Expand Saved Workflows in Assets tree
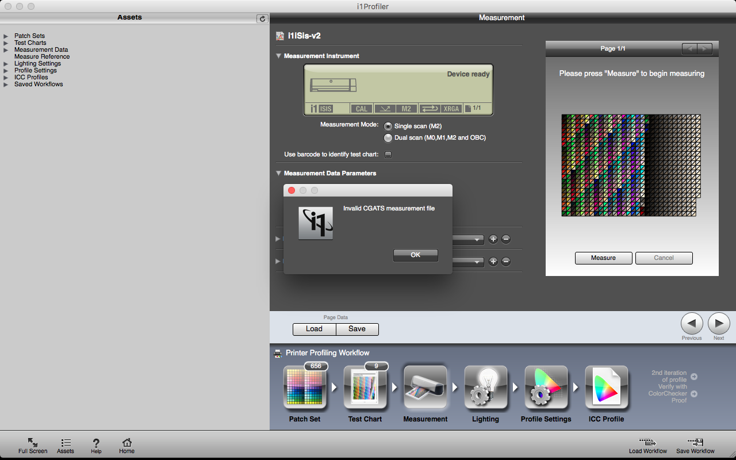The image size is (736, 460). tap(6, 85)
